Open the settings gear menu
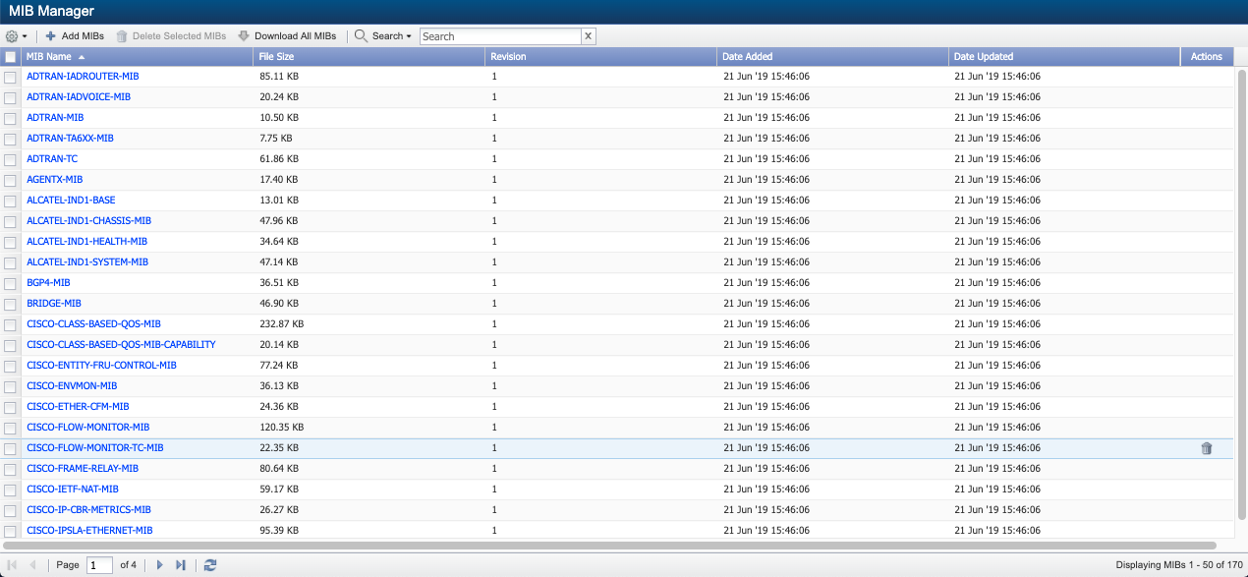 point(17,35)
